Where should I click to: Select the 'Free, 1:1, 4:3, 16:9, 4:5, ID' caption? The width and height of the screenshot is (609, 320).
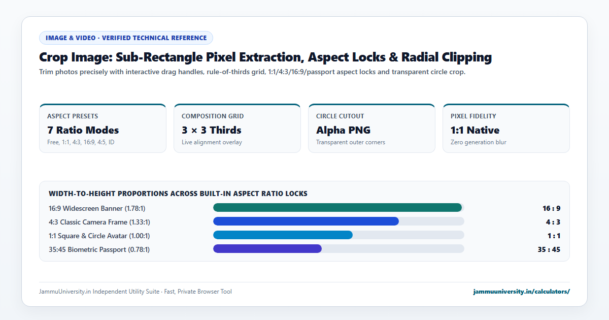point(81,142)
